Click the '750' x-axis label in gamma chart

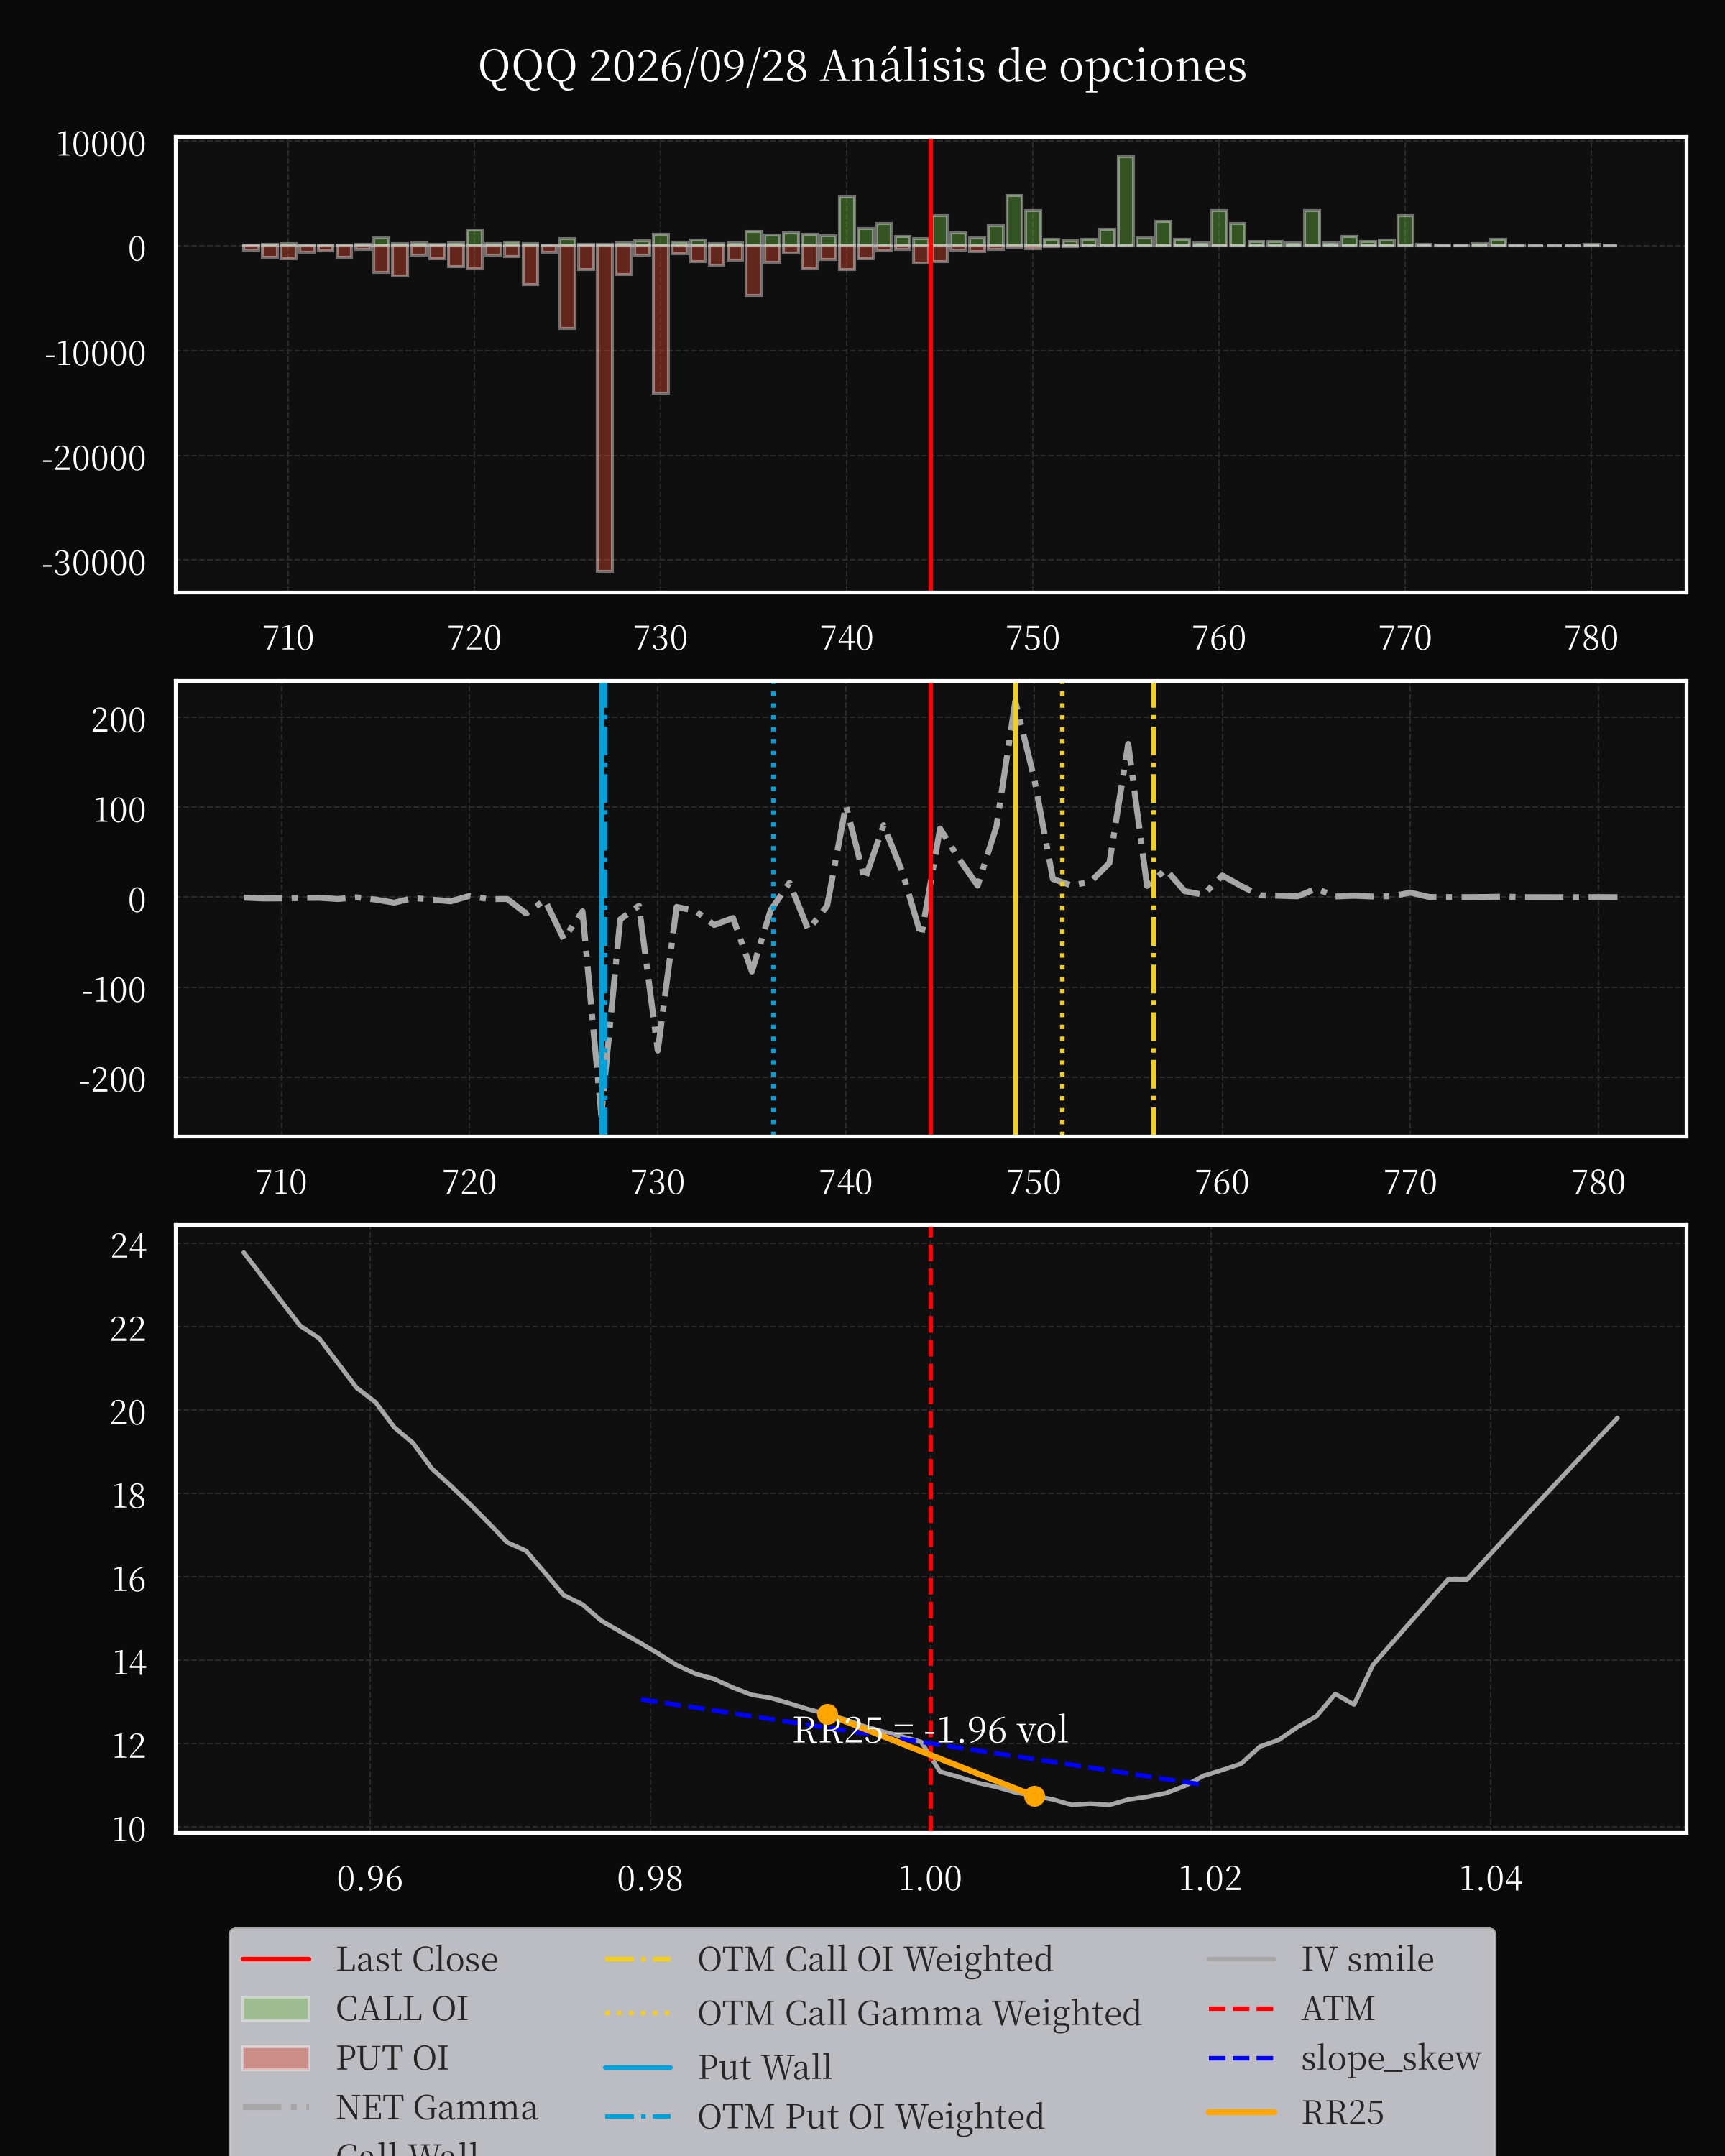[x=1034, y=1182]
